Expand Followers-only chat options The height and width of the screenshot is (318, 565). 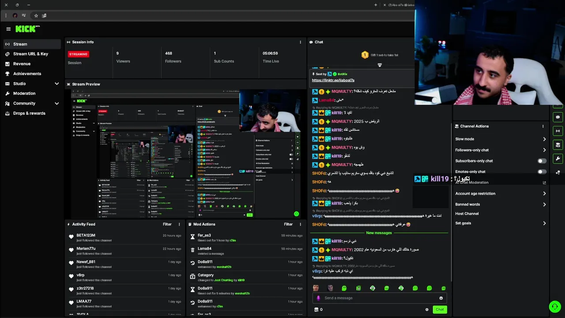coord(544,150)
